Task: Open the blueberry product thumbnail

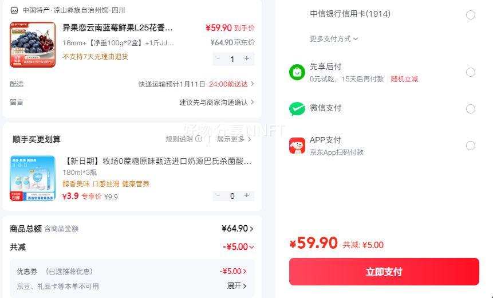Action: click(x=33, y=45)
